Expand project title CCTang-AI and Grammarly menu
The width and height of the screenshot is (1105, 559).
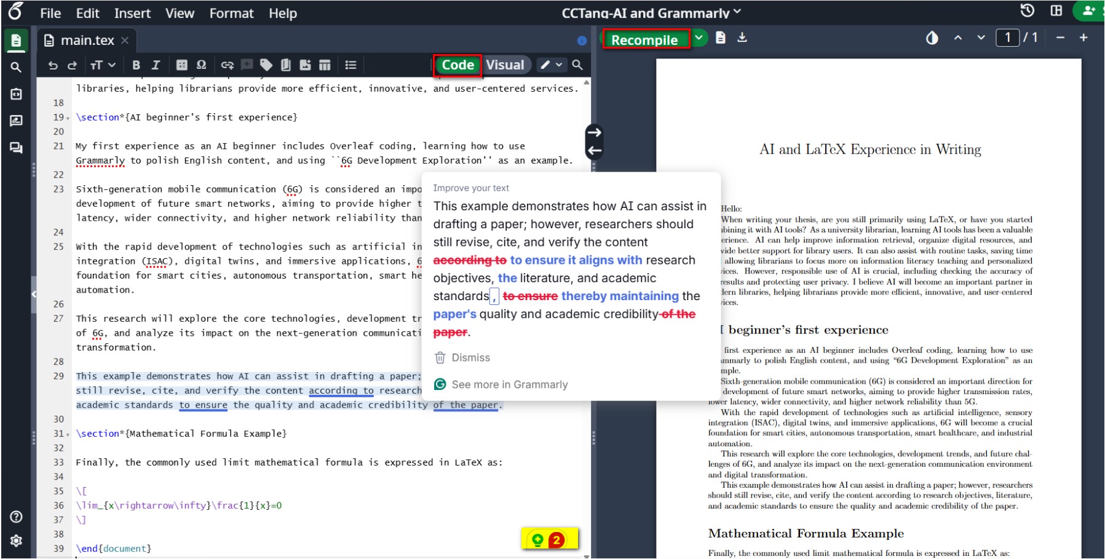coord(652,13)
